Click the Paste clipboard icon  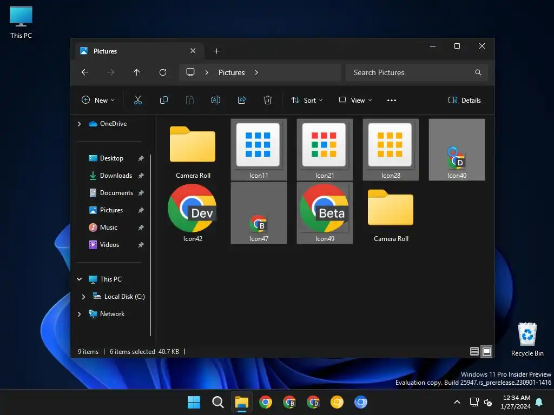190,100
